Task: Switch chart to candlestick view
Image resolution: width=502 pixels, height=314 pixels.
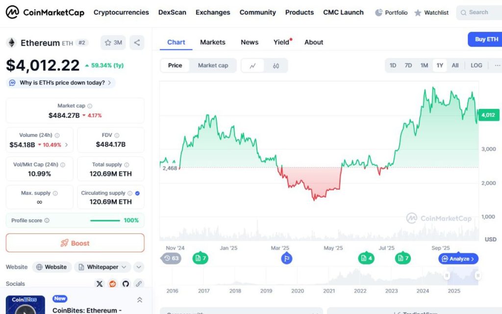Action: (276, 66)
